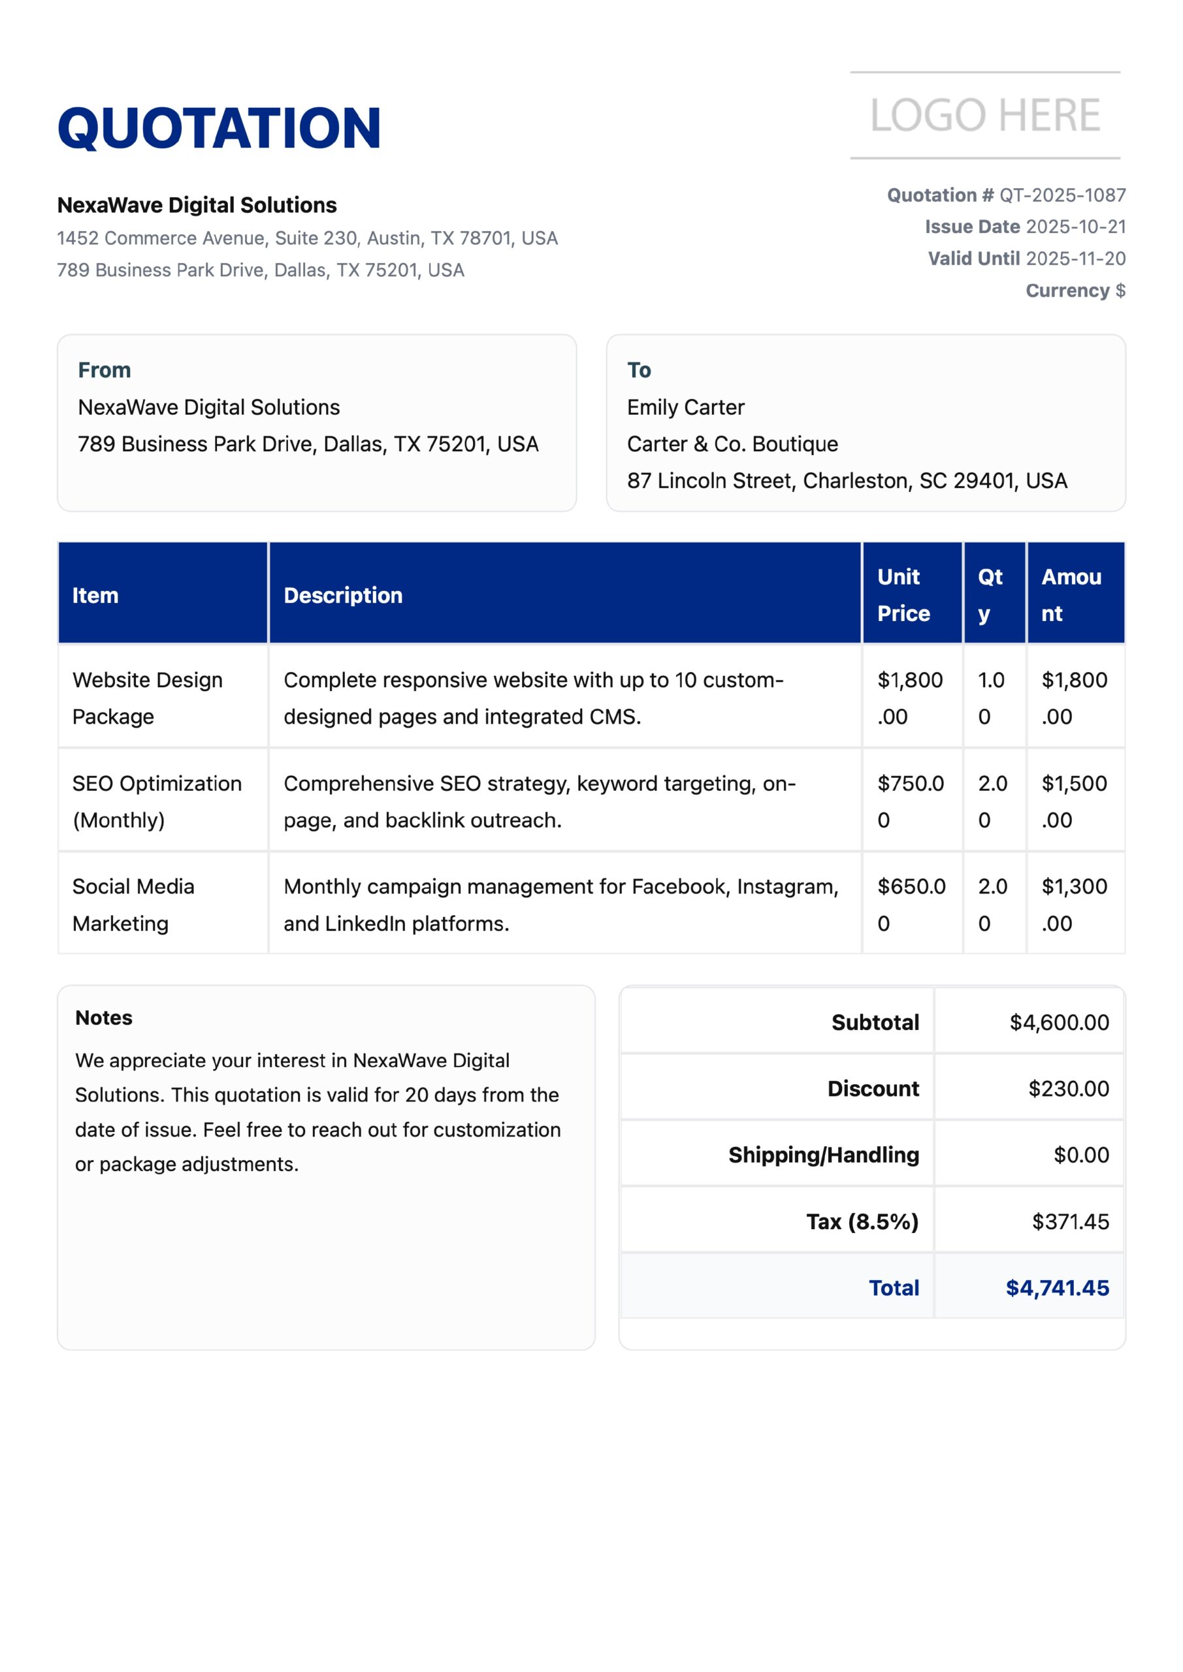1183x1672 pixels.
Task: Select the quotation number QT-2025-1087
Action: (1062, 195)
